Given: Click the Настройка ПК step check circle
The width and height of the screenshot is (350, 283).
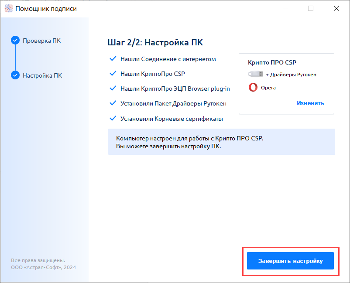Looking at the screenshot, I should (x=15, y=75).
